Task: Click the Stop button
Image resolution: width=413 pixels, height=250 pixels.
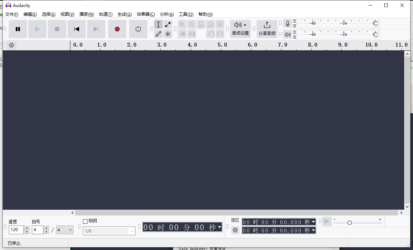Action: click(57, 29)
